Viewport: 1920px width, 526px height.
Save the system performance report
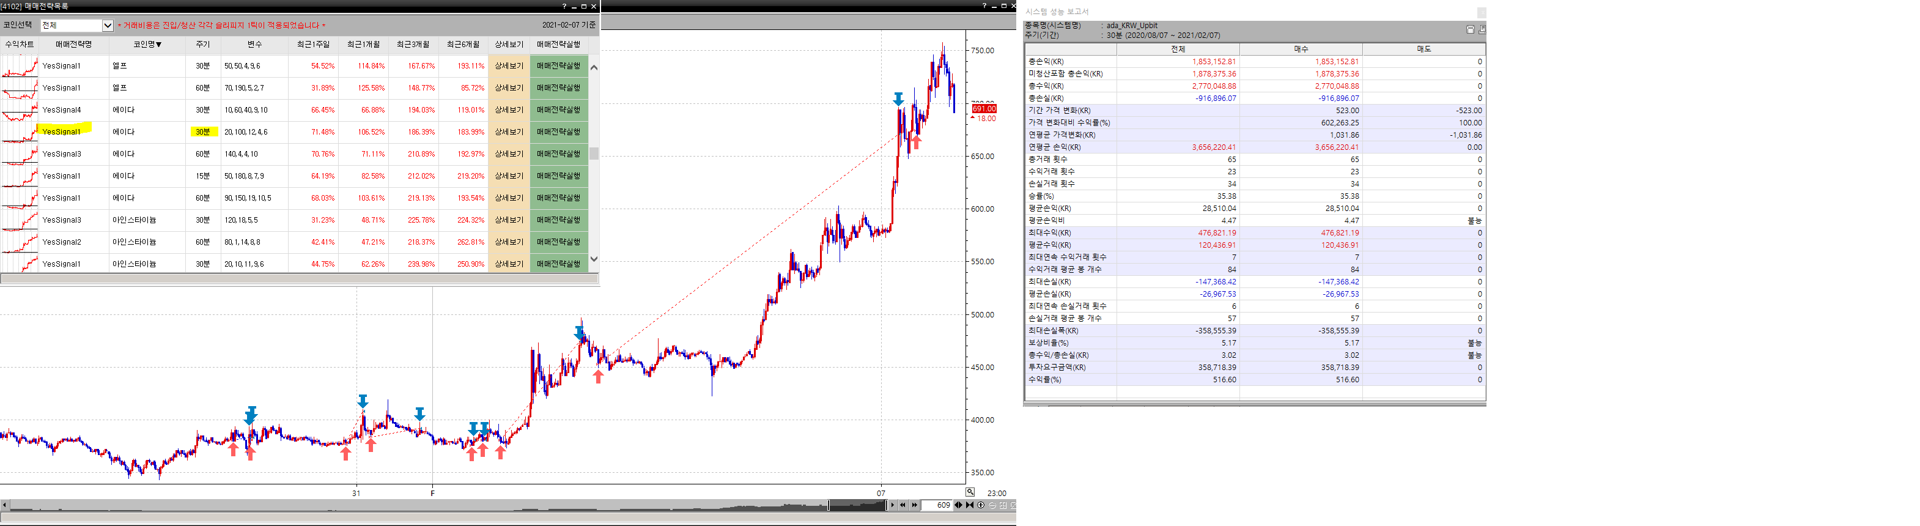tap(1470, 29)
